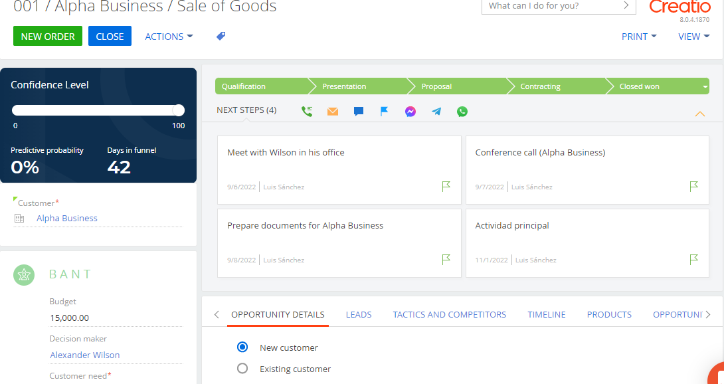Click the Next Steps (4) heading

tap(246, 110)
